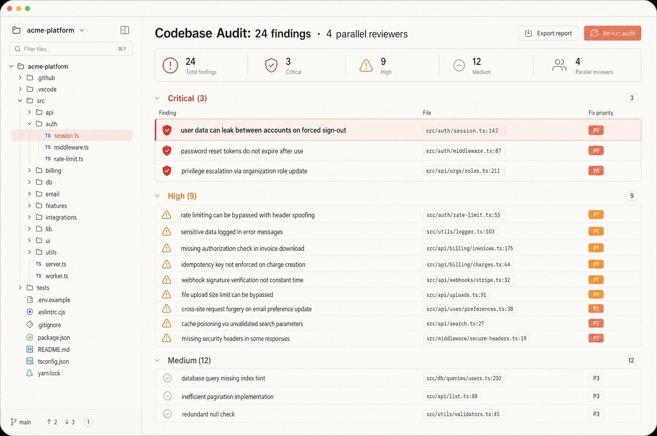
Task: Click the Parallel reviewers people icon
Action: point(559,65)
